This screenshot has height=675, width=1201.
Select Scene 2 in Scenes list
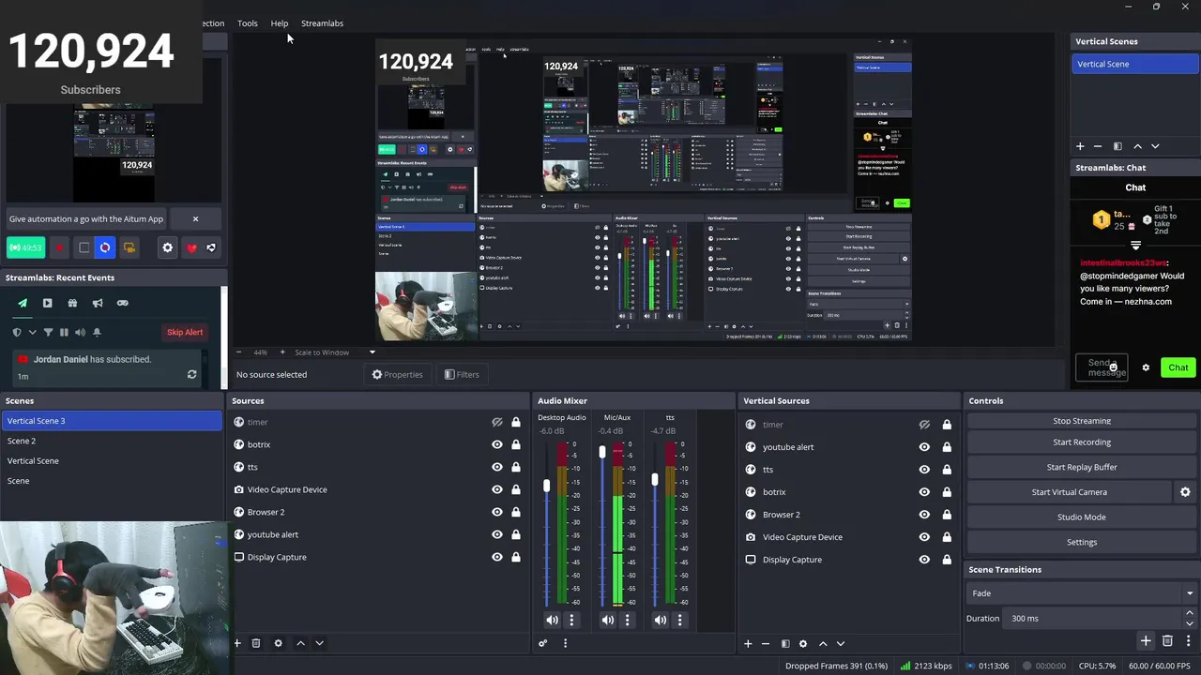click(x=112, y=441)
